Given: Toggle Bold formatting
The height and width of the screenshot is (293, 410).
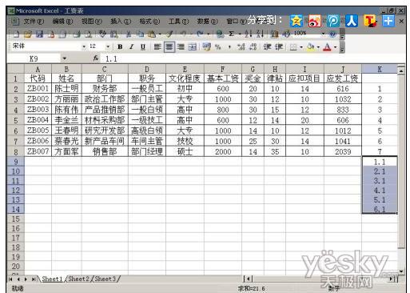Looking at the screenshot, I should point(120,47).
